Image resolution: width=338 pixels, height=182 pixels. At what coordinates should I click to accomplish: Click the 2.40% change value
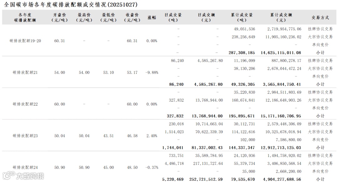coord(152,136)
